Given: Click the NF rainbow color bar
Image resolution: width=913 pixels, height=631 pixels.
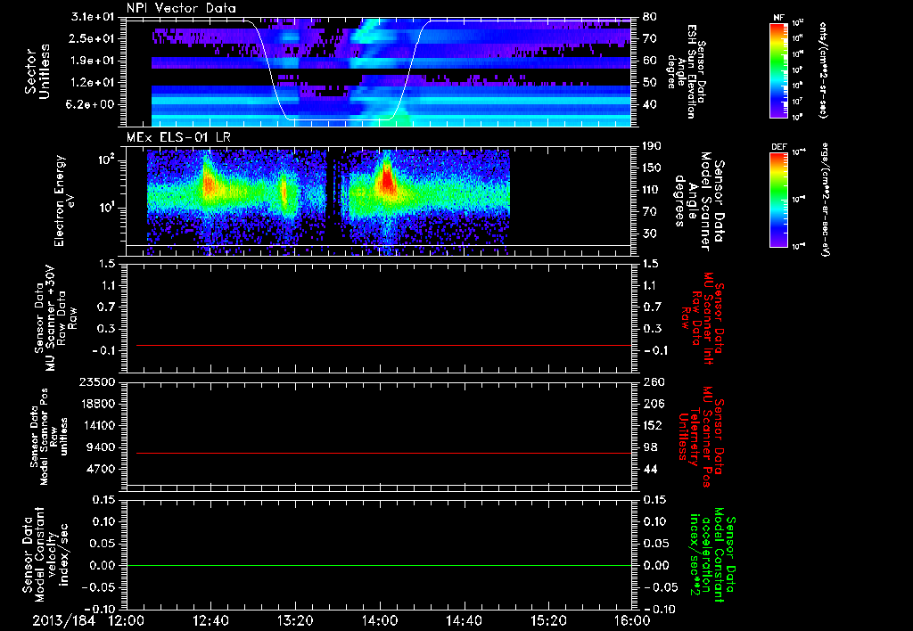Looking at the screenshot, I should (x=778, y=70).
